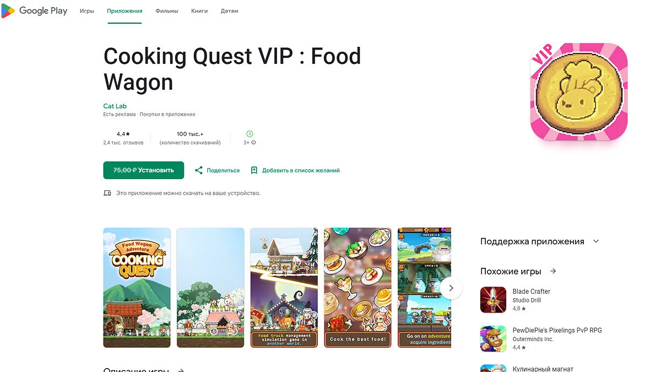This screenshot has height=372, width=661.
Task: Switch to the Игры tab
Action: tap(86, 11)
